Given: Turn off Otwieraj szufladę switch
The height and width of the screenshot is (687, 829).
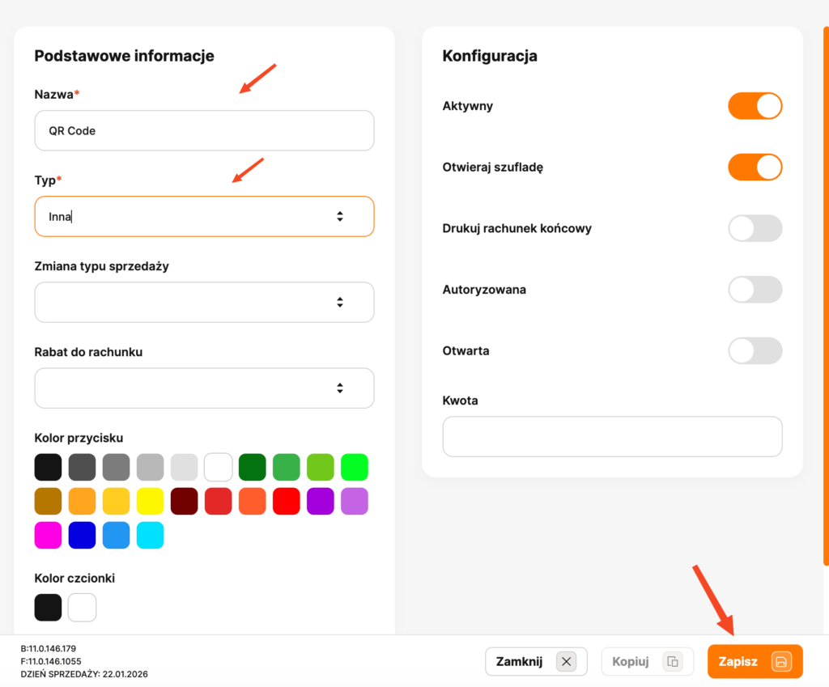Looking at the screenshot, I should click(x=755, y=168).
